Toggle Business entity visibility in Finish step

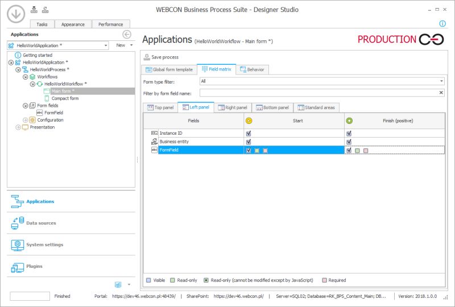click(349, 142)
